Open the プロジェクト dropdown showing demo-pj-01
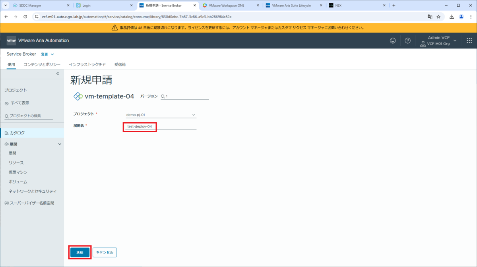477x267 pixels. point(161,115)
